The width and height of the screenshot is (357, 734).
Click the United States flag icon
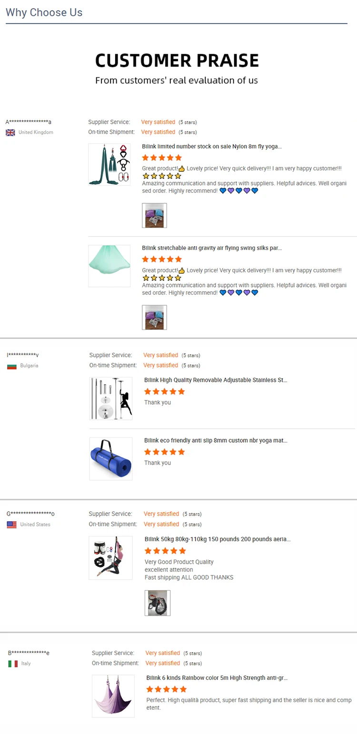pyautogui.click(x=12, y=525)
